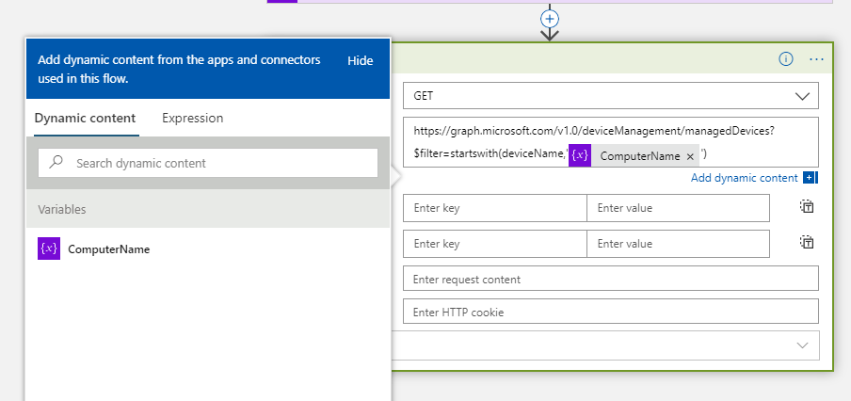Screen dimensions: 851x401
Task: Click the blue plus dynamic content badge
Action: 811,178
